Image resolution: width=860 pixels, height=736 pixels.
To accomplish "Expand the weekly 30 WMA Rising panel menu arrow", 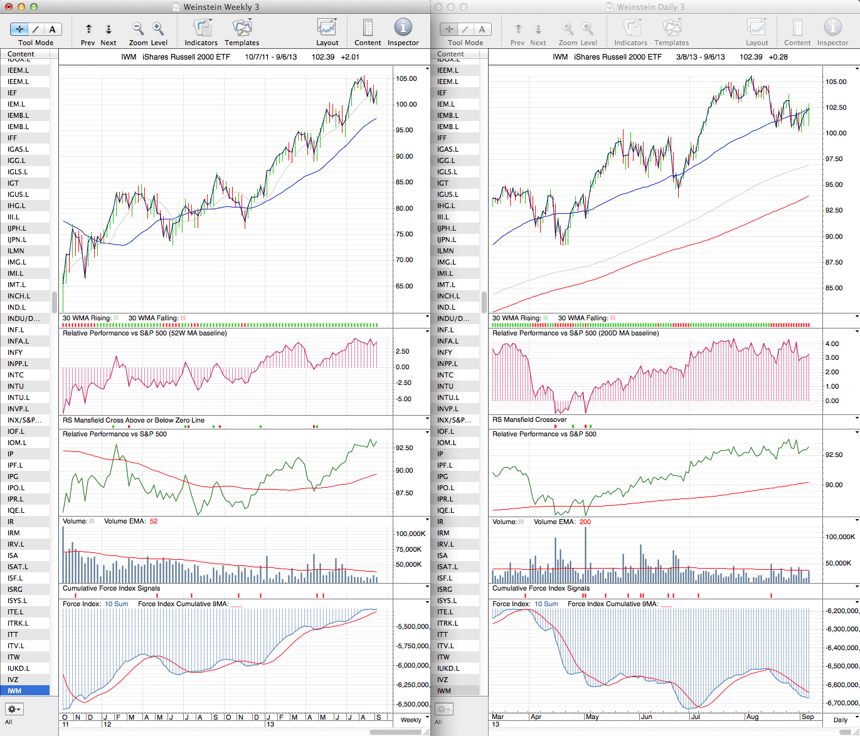I will coord(427,317).
